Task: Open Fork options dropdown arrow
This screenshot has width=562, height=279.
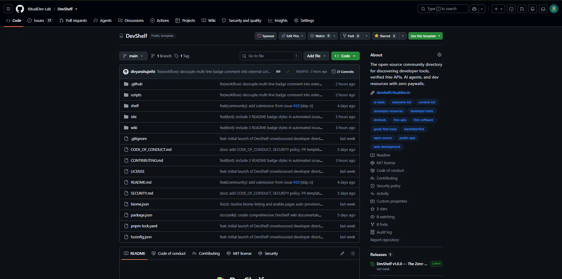Action: (366, 36)
